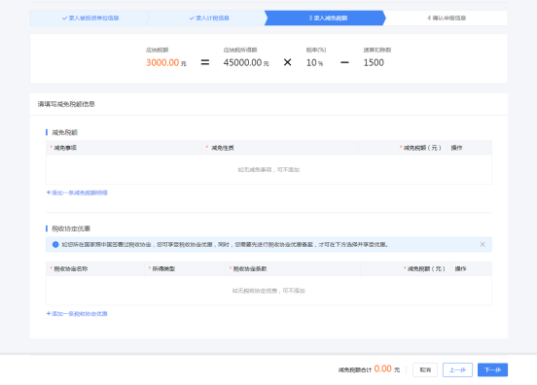Click the 如无减免事项，可不添加 placeholder text
Viewport: 537px width, 385px height.
pos(268,170)
